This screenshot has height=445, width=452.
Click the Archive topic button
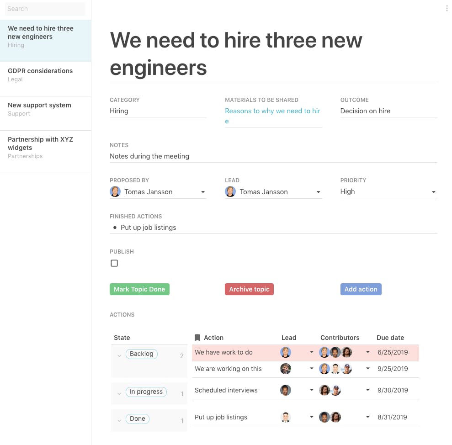coord(249,289)
